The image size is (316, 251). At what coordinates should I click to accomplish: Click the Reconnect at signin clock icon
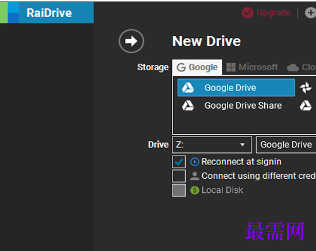(195, 162)
